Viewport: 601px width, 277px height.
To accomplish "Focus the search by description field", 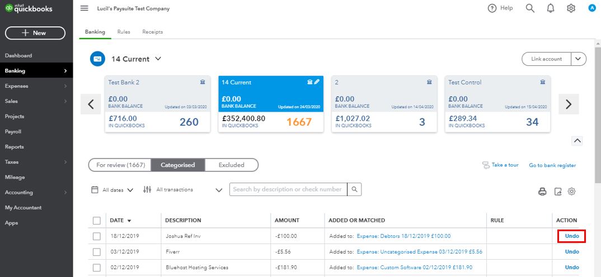I will click(x=288, y=189).
